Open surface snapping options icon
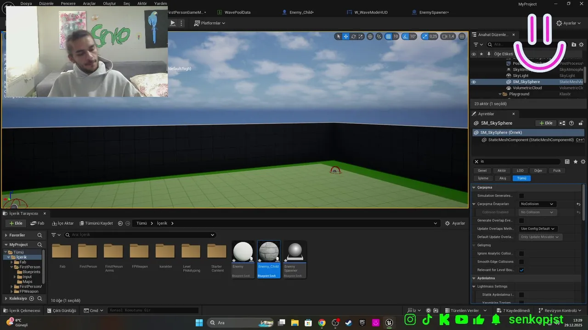The image size is (588, 330). click(379, 36)
